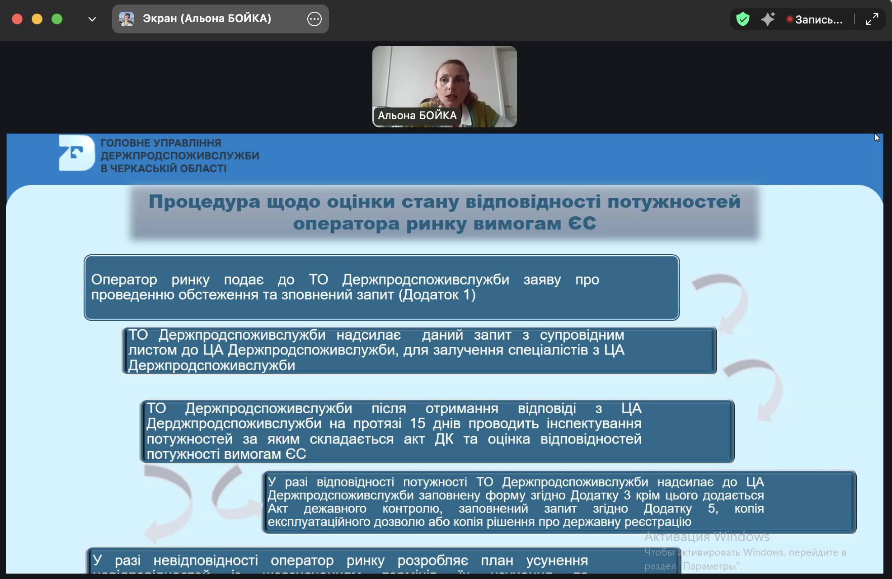Zoom window using the green button
Screen dimensions: 892x579
click(57, 19)
